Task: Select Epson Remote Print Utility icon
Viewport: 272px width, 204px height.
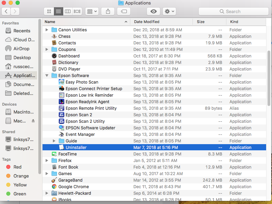Action: [x=62, y=108]
